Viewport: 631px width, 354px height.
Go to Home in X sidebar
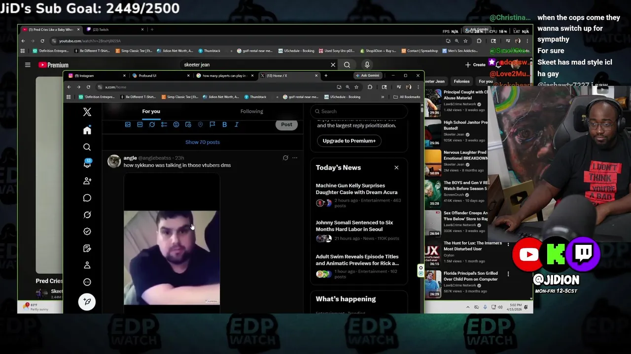[87, 130]
